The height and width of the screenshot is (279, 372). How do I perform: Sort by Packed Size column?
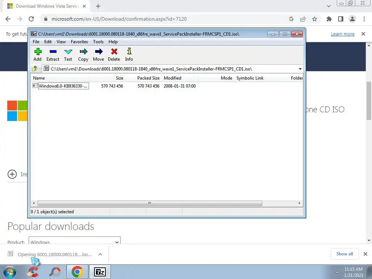click(143, 78)
